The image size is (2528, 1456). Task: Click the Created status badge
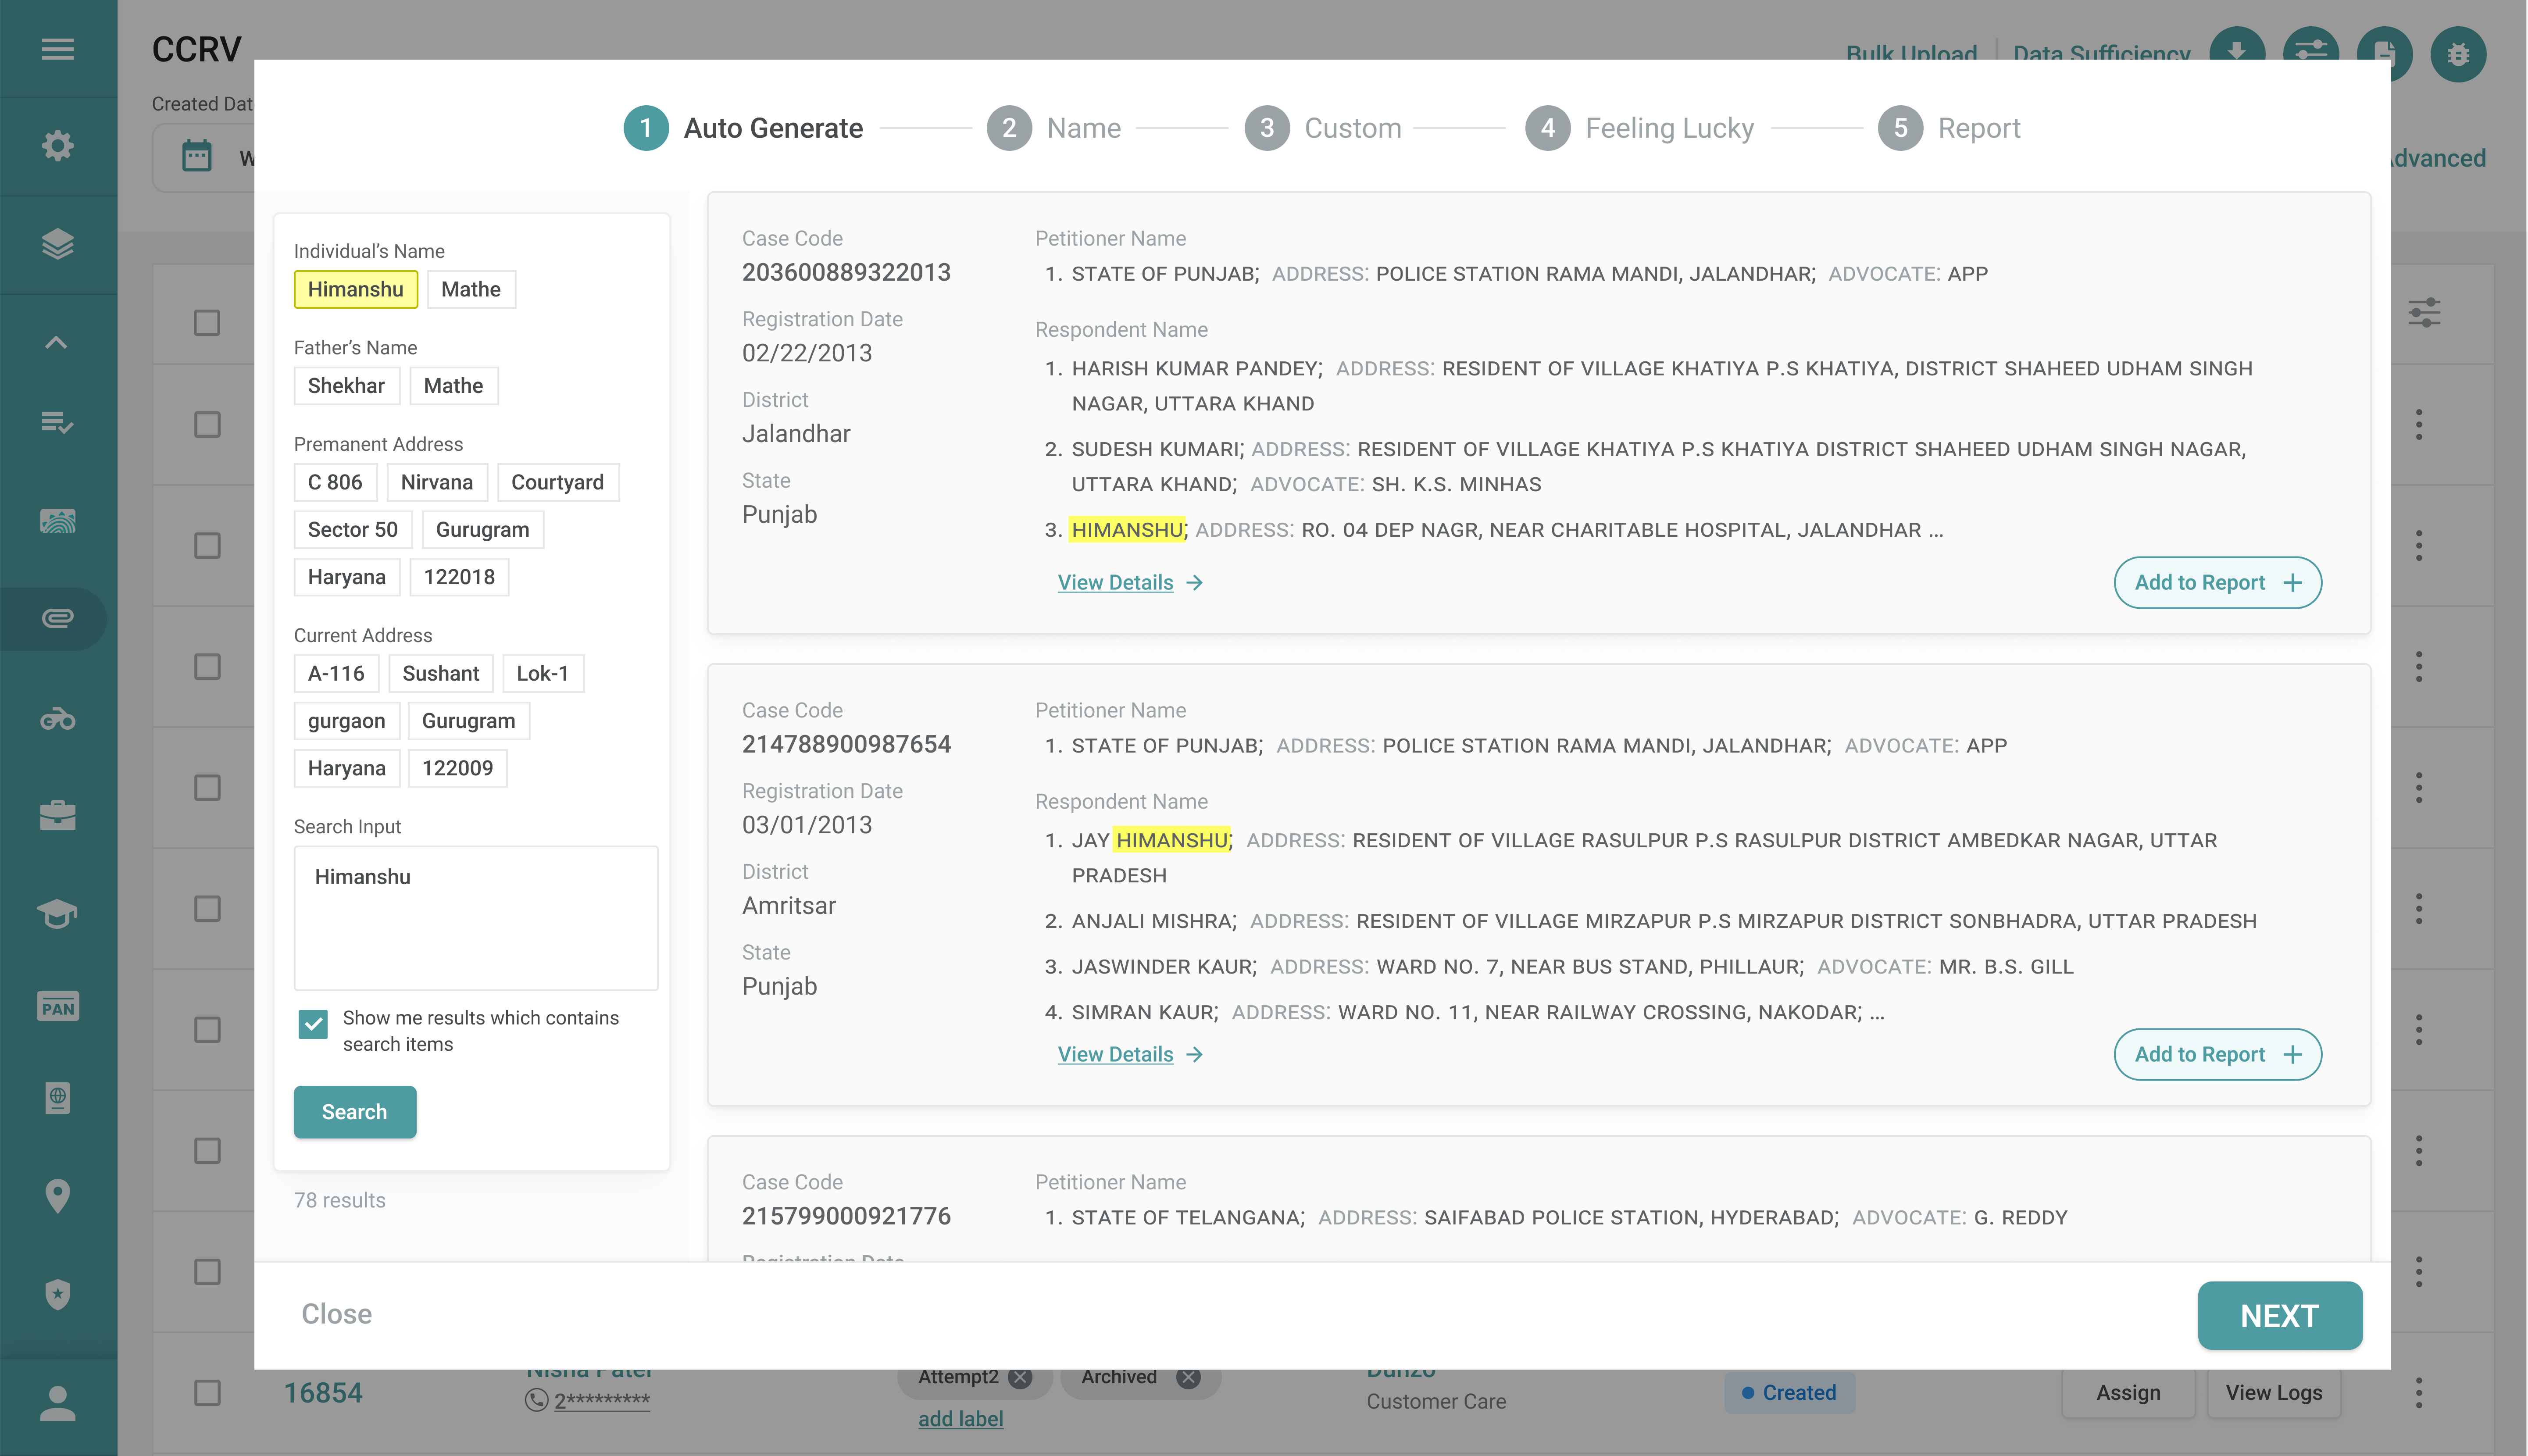1789,1393
